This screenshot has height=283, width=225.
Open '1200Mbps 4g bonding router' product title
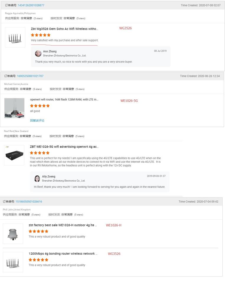(63, 254)
